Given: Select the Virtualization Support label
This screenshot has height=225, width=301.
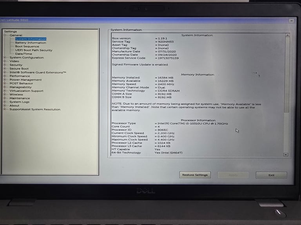Looking at the screenshot, I should point(27,91).
